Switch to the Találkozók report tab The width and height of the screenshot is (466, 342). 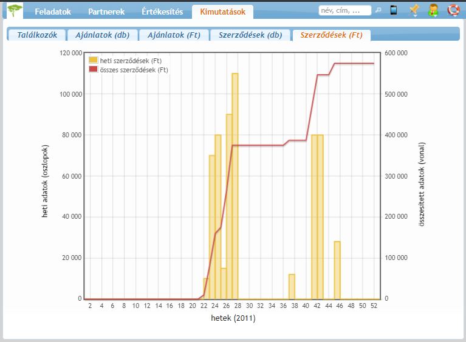coord(37,35)
